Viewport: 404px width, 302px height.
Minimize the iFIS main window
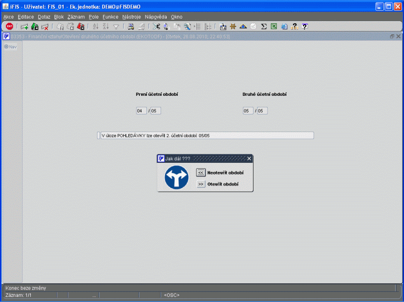tap(379, 7)
